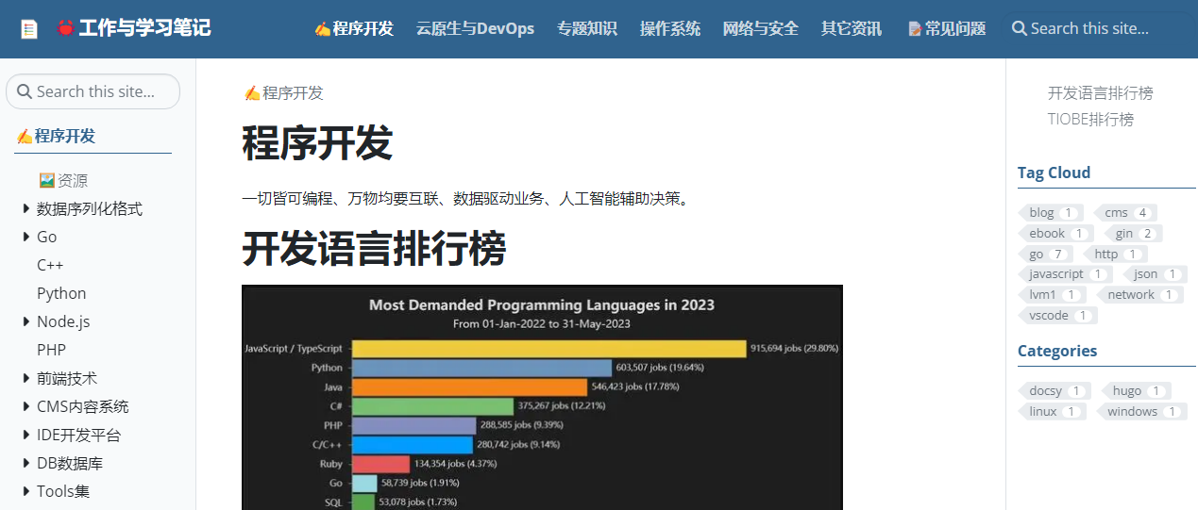Click the notepad icon beside 常见问题

coord(914,29)
